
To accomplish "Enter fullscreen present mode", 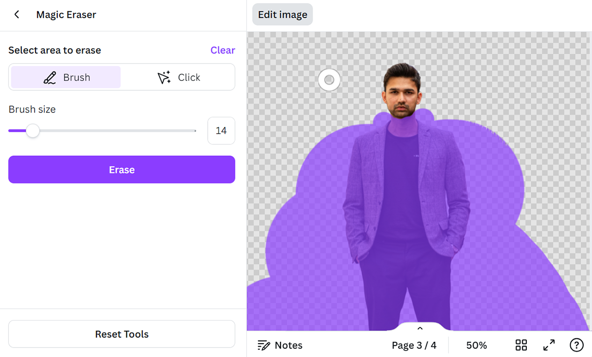I will 549,345.
